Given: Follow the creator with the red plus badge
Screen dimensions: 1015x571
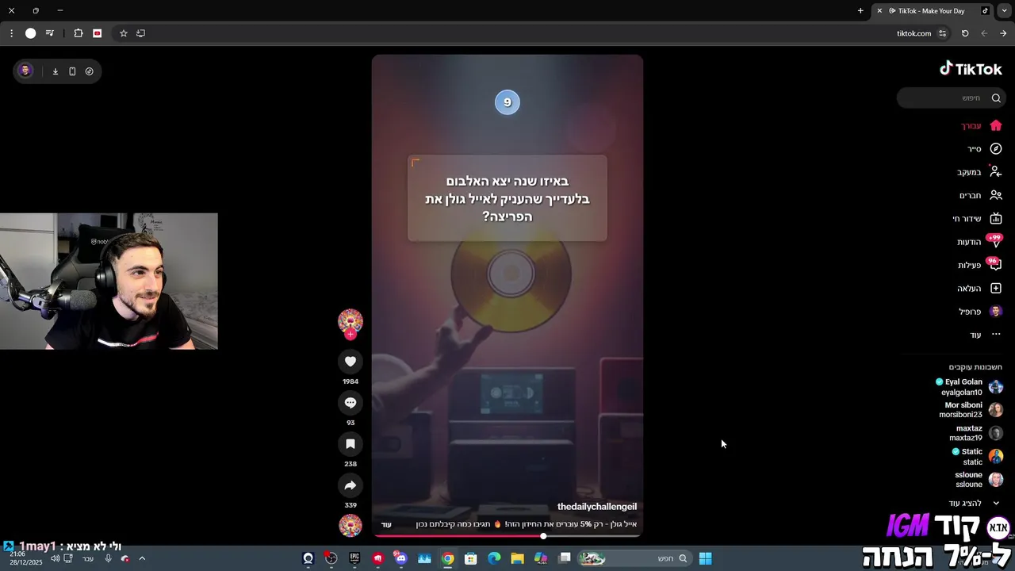Looking at the screenshot, I should (350, 335).
